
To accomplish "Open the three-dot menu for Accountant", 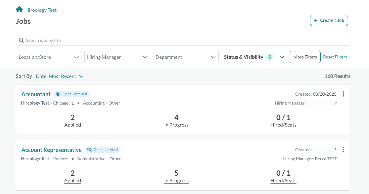I will pyautogui.click(x=343, y=94).
